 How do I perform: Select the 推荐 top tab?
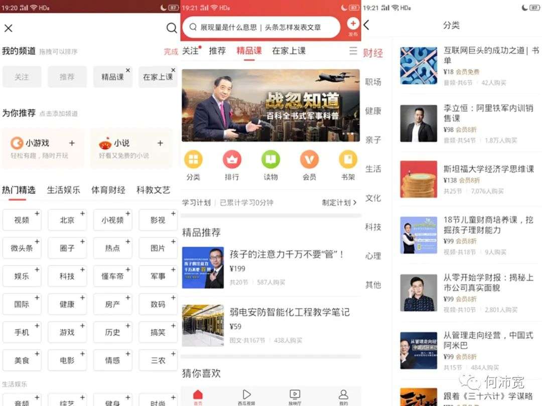(217, 51)
